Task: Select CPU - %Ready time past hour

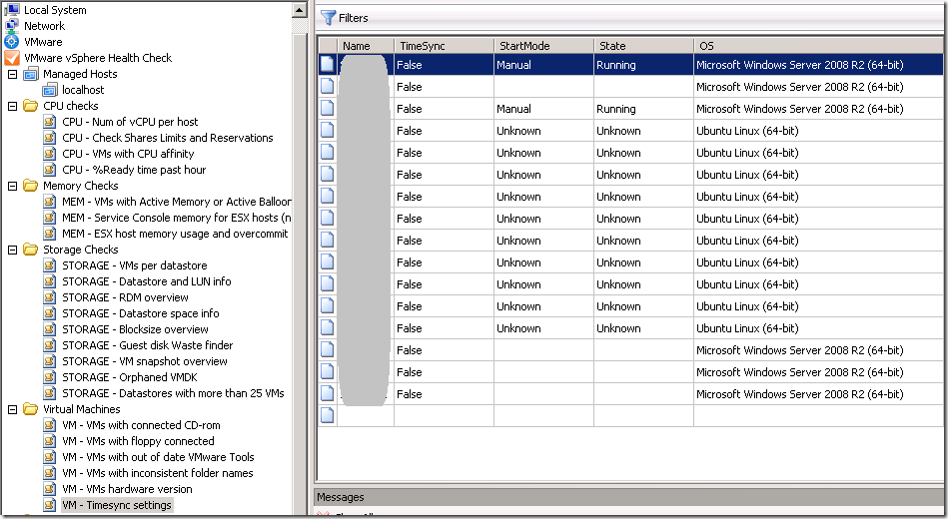Action: tap(134, 170)
